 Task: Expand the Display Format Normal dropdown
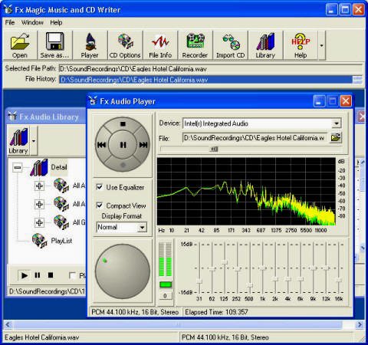(142, 227)
